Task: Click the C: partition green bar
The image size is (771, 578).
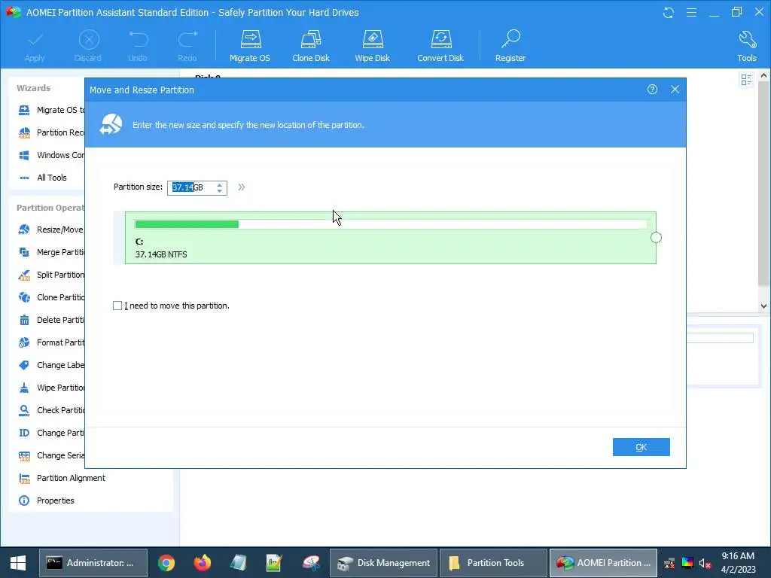Action: pos(391,238)
